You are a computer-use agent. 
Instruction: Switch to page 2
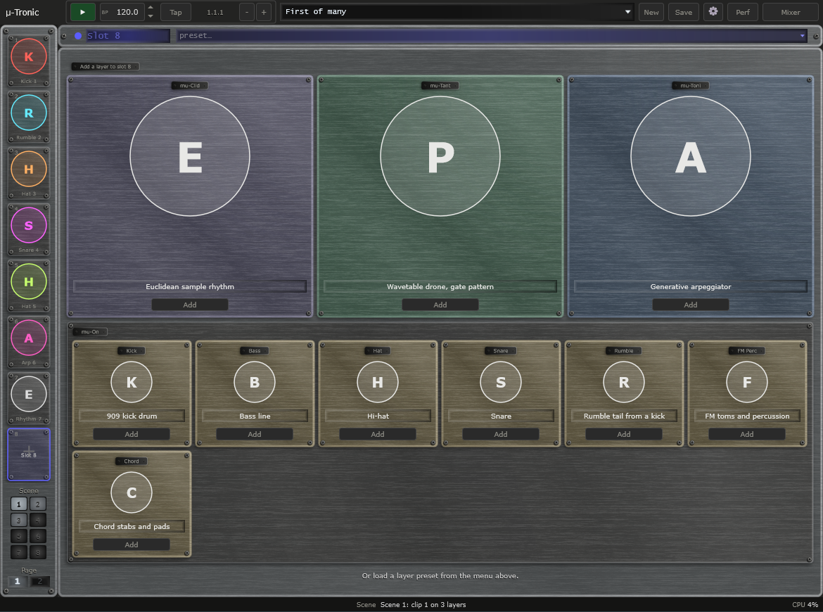click(x=40, y=581)
